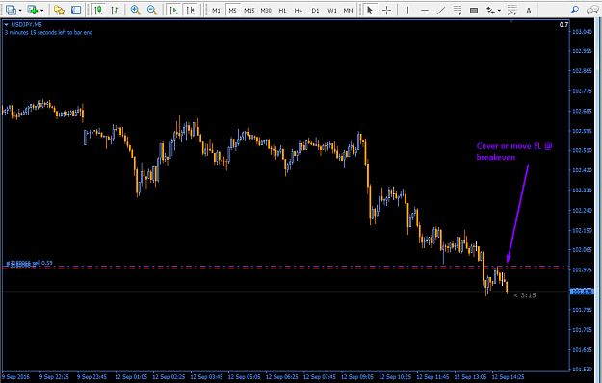Click the sell 0.59 order label

click(x=30, y=263)
